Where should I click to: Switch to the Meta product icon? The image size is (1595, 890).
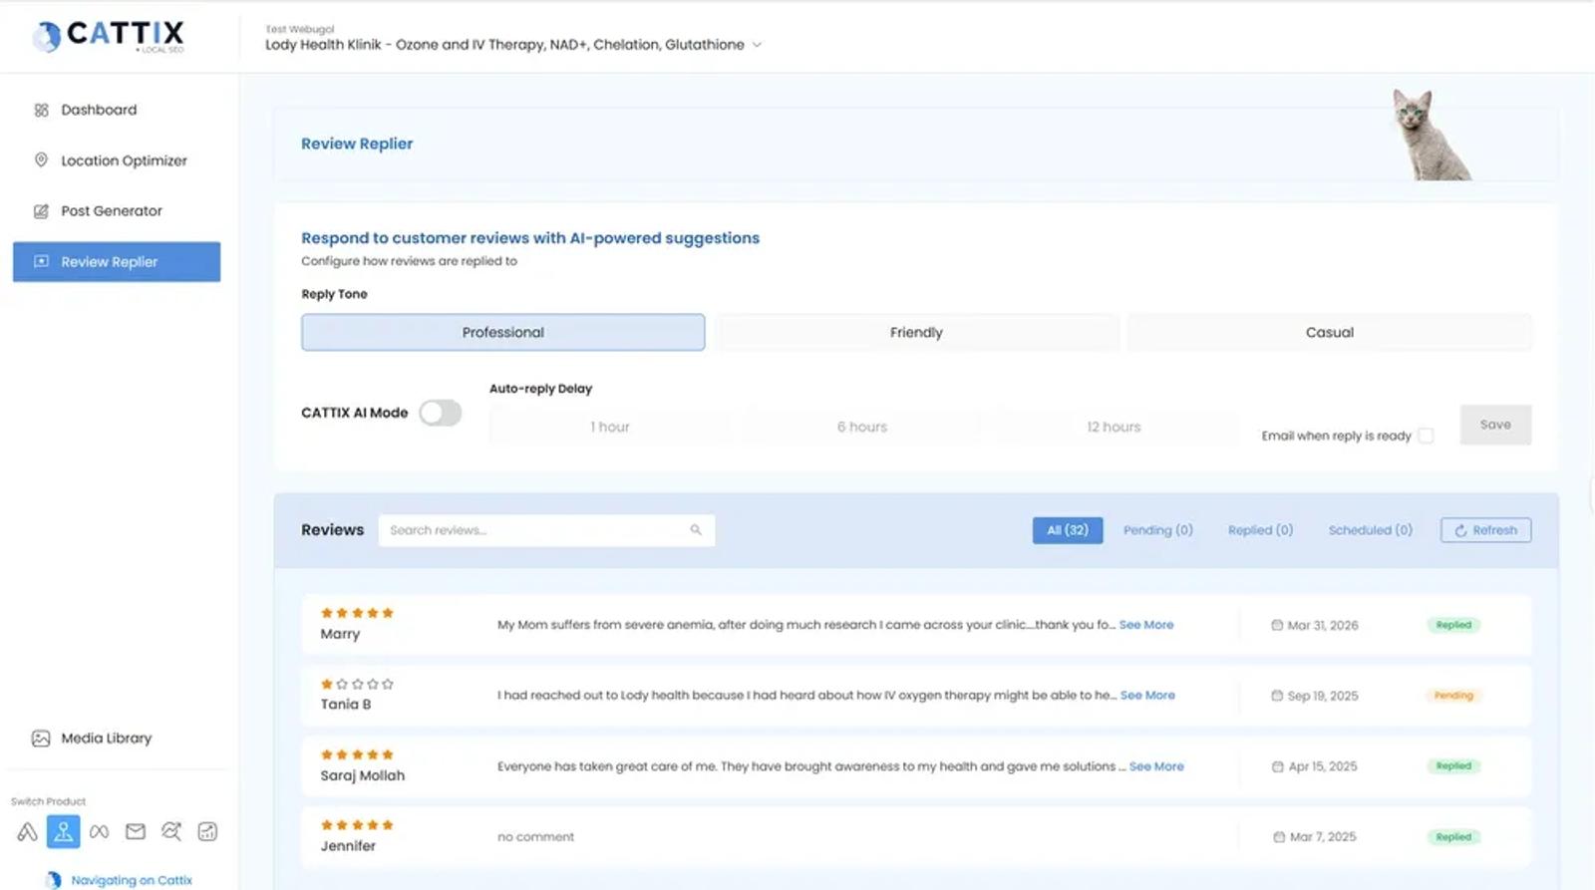click(99, 831)
